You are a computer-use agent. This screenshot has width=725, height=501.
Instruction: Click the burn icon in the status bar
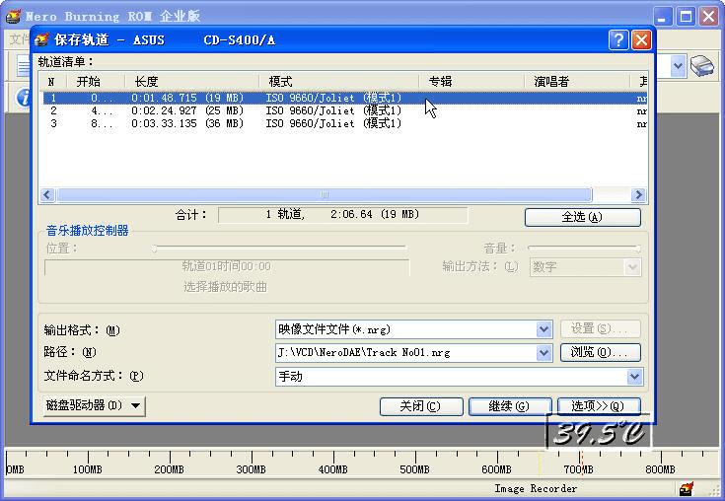click(x=687, y=488)
